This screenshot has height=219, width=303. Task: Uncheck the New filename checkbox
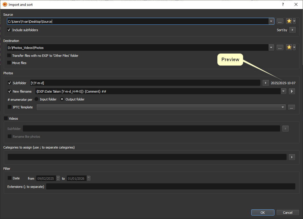[x=10, y=91]
